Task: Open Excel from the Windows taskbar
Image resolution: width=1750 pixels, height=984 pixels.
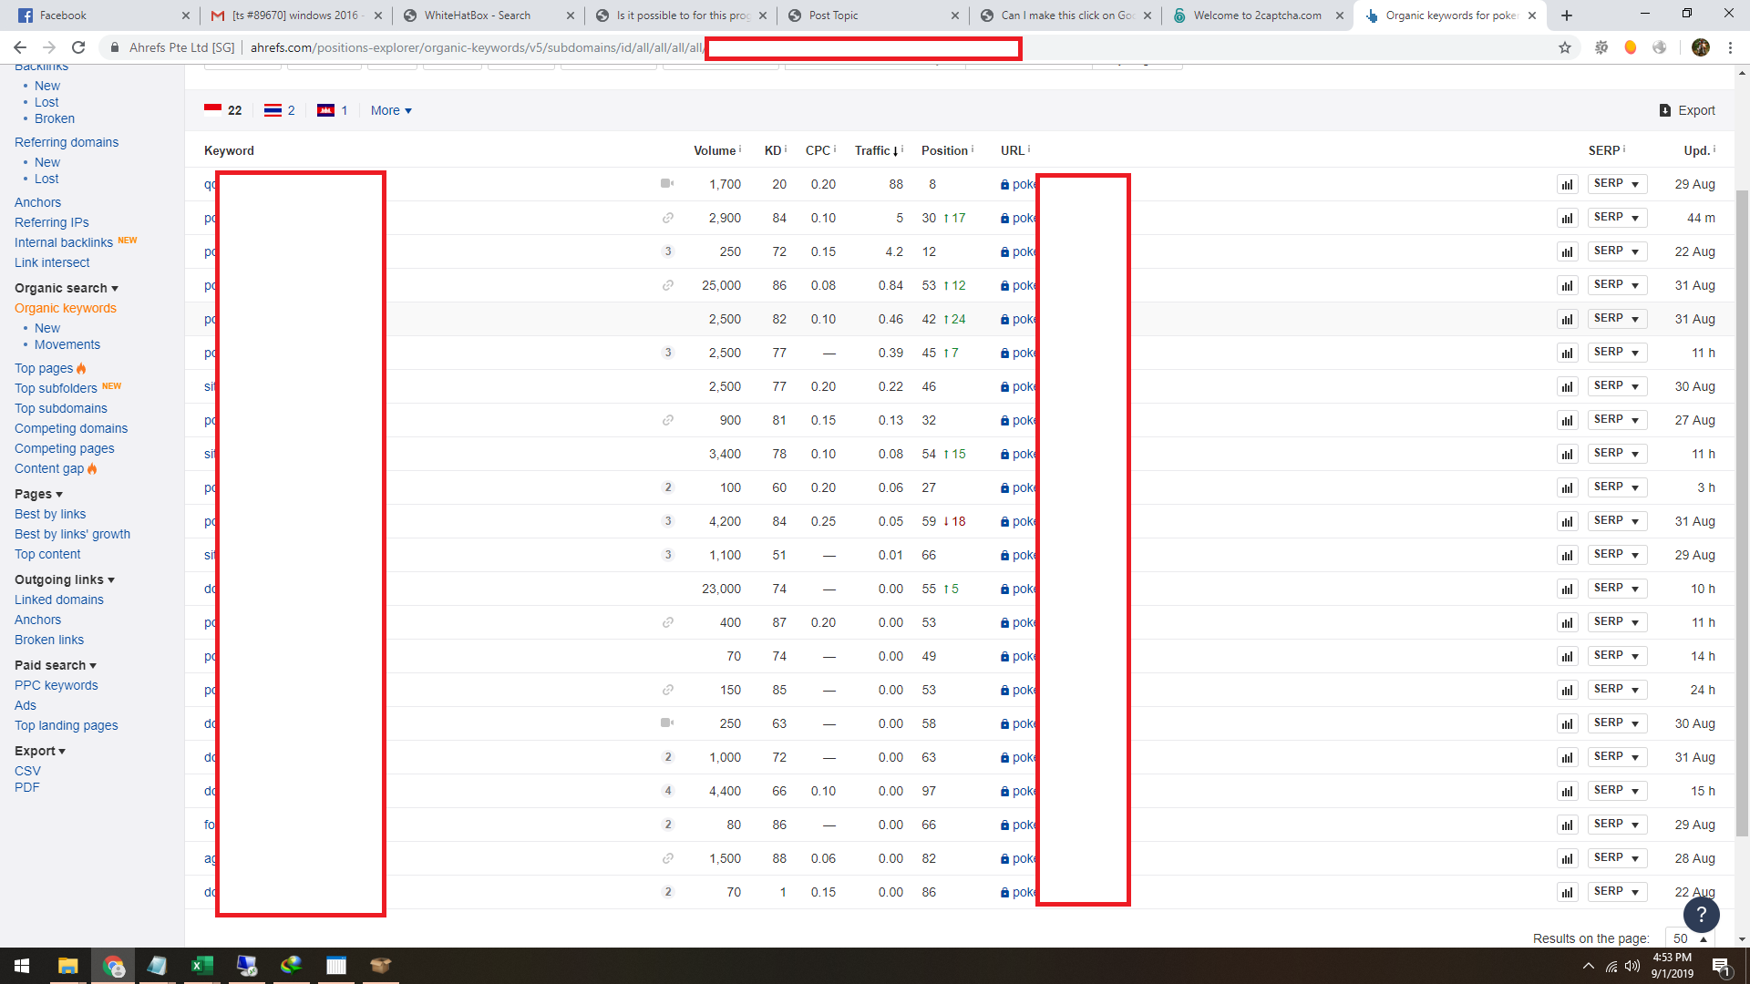Action: pos(201,966)
